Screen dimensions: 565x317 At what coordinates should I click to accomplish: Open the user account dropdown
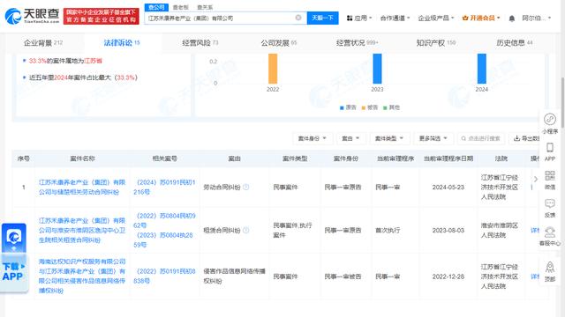537,18
